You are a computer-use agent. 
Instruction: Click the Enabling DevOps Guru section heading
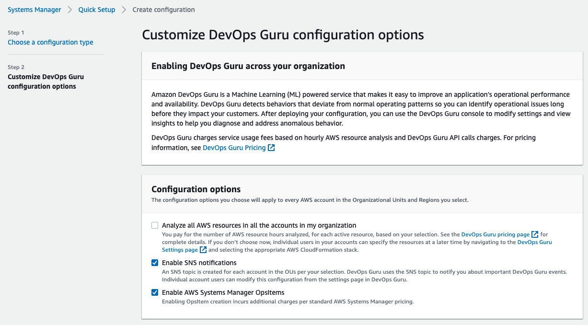coord(248,66)
